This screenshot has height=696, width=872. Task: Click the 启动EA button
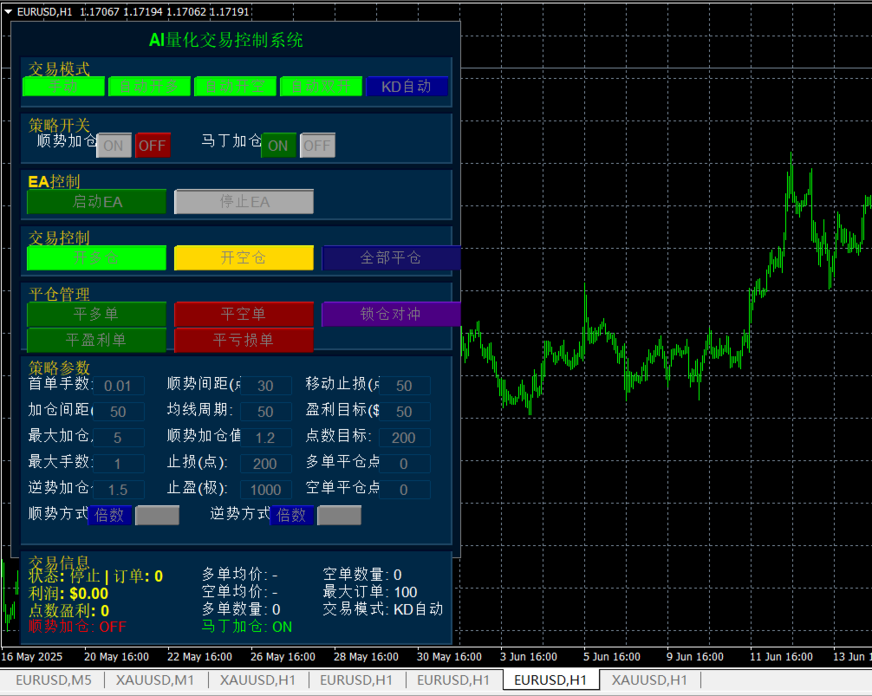[x=97, y=202]
